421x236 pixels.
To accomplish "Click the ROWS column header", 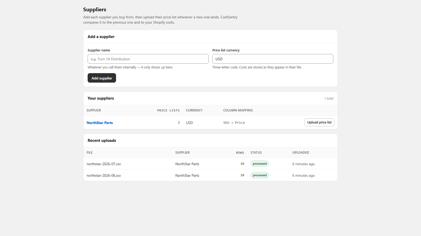I will (x=240, y=153).
